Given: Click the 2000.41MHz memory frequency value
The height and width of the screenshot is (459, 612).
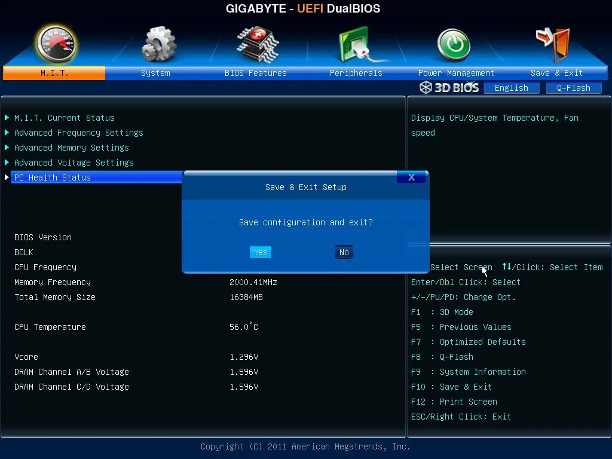Looking at the screenshot, I should 253,282.
